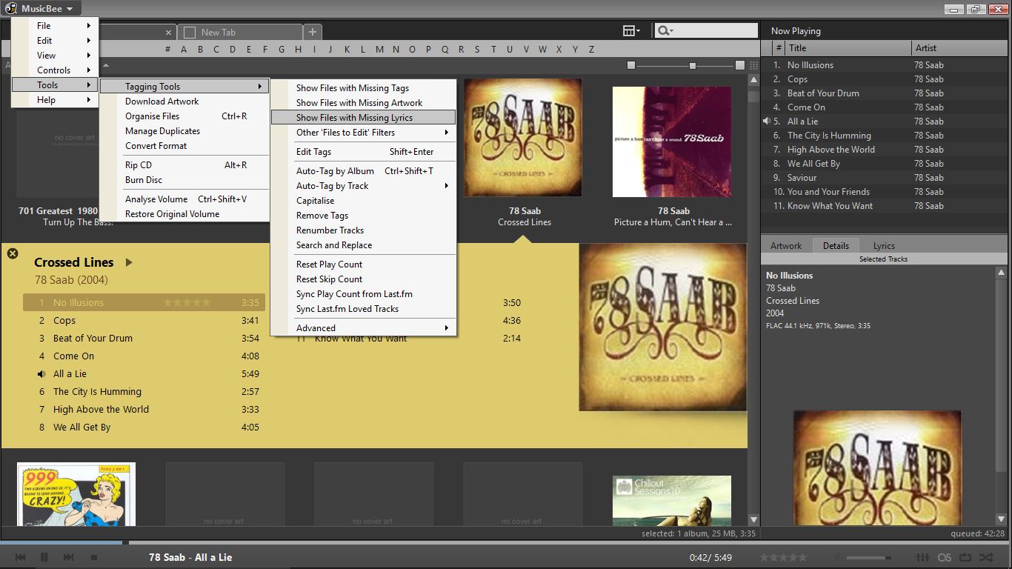
Task: Expand the Help submenu
Action: (x=55, y=100)
